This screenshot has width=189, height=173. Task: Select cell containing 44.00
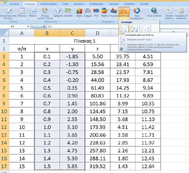(98, 80)
